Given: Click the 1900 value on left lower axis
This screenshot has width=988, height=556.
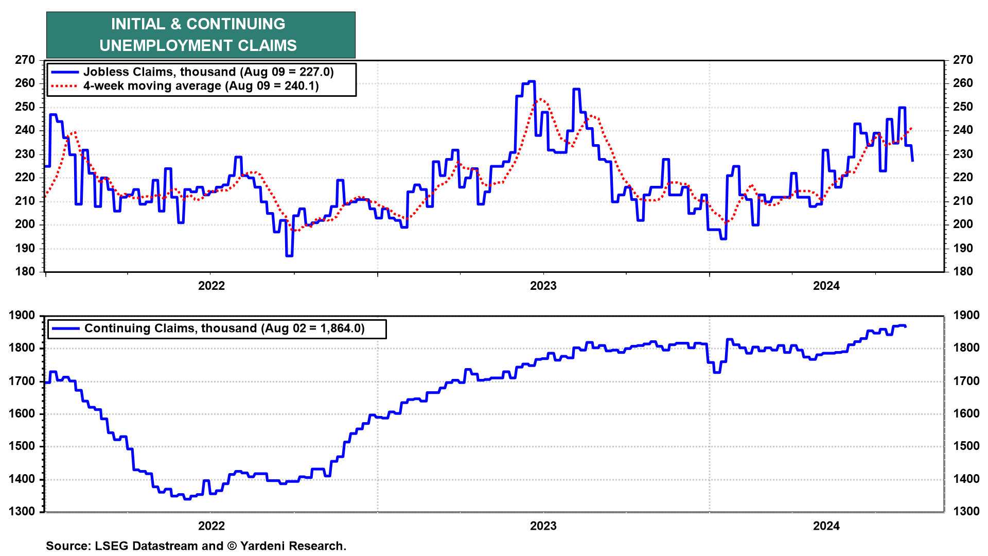Looking at the screenshot, I should 22,316.
